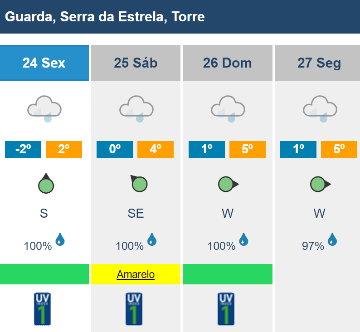Select the 24 Sex day tab
Viewport: 360px width, 332px height.
point(44,63)
